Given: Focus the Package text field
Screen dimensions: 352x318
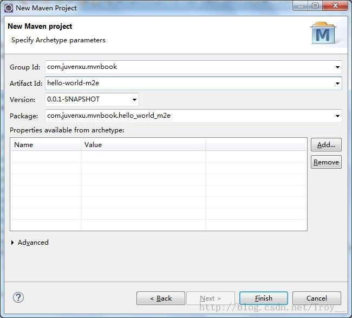Looking at the screenshot, I should point(193,116).
